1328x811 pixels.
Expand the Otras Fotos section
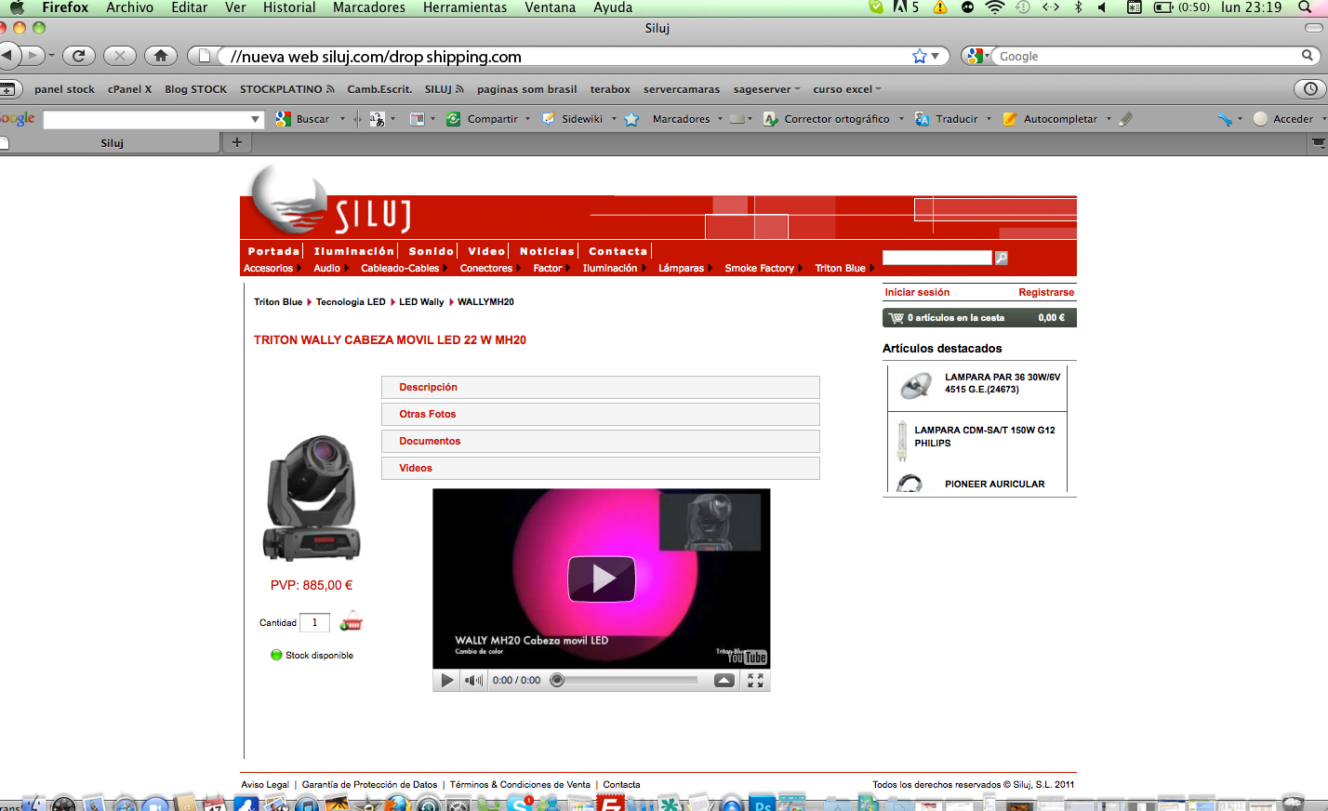[601, 414]
